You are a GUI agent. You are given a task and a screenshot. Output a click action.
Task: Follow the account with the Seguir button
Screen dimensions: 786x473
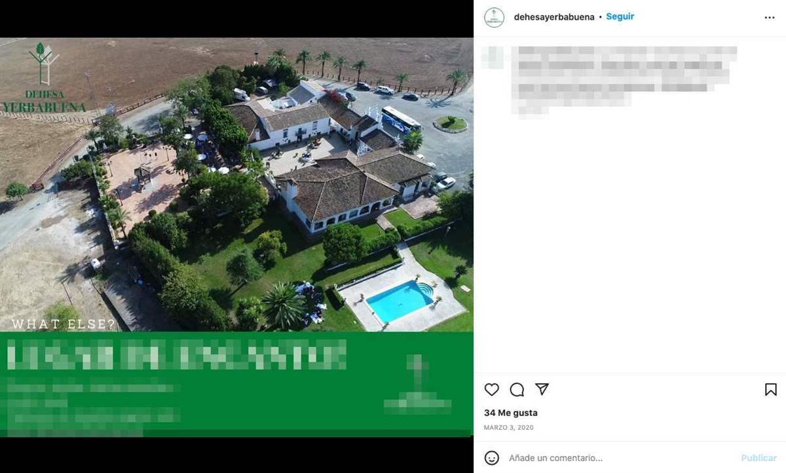point(620,17)
